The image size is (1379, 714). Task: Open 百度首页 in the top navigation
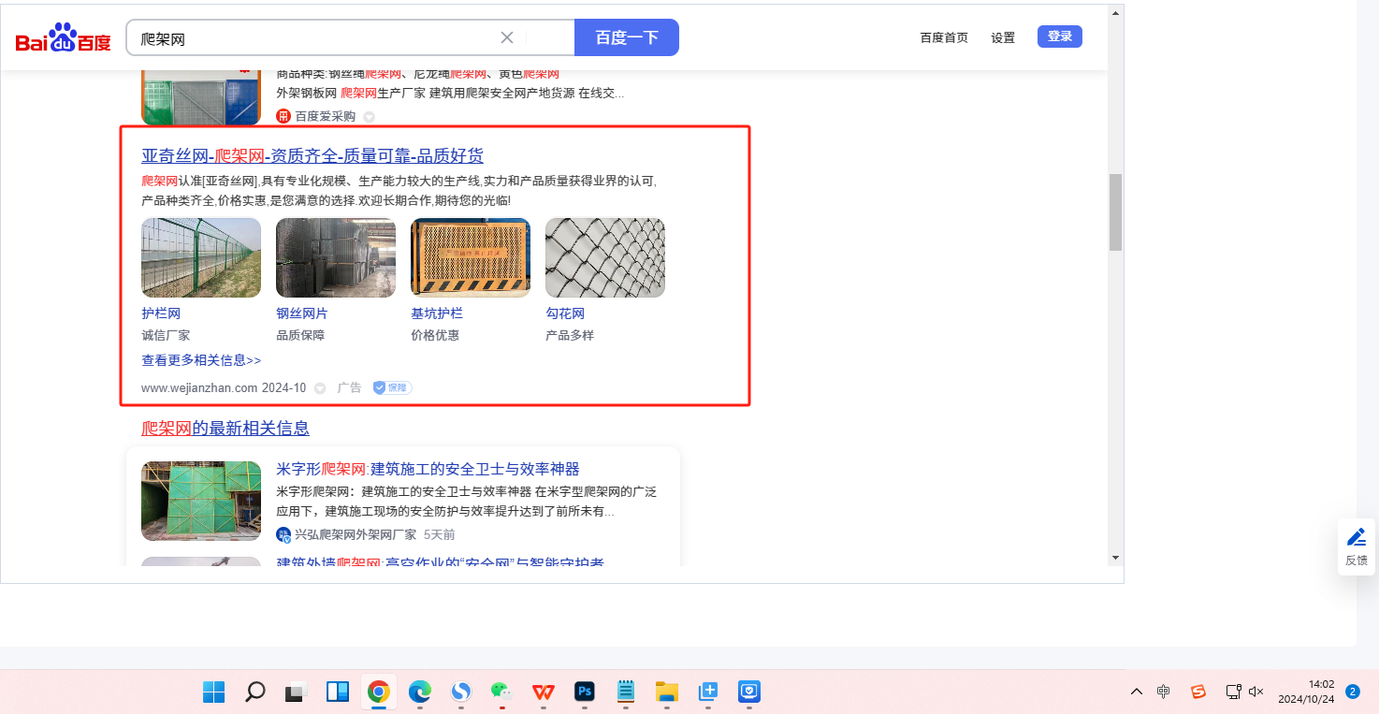pos(944,37)
